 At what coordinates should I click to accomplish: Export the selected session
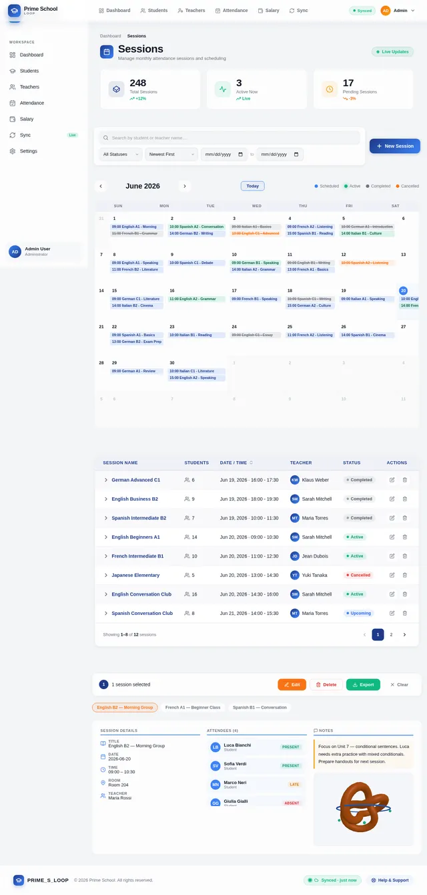pos(363,684)
